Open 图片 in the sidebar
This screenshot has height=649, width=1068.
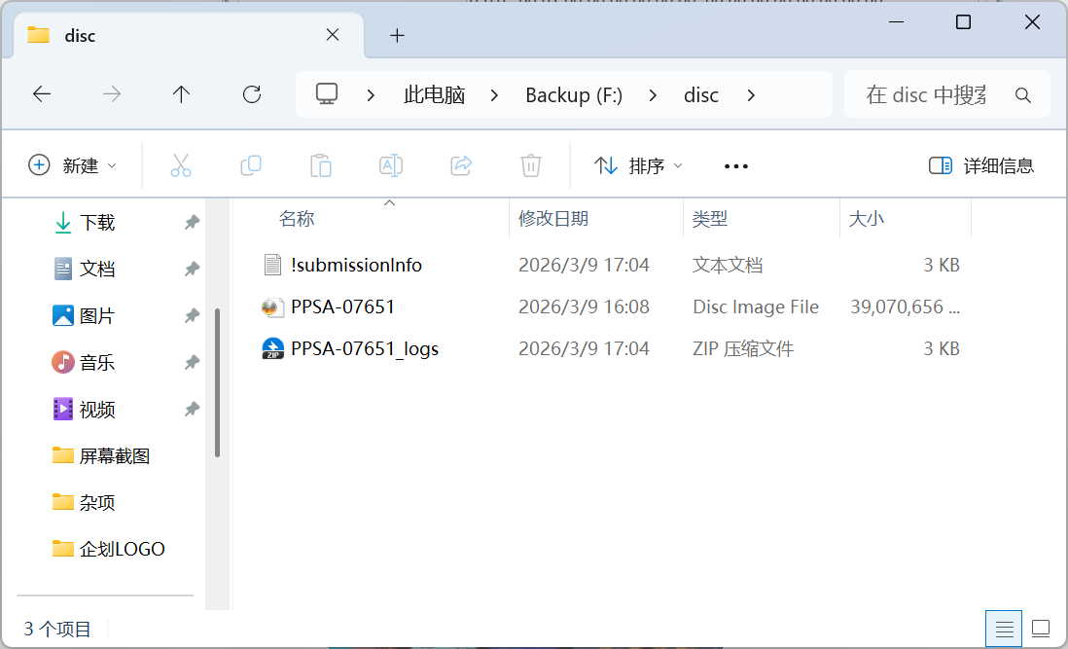97,316
